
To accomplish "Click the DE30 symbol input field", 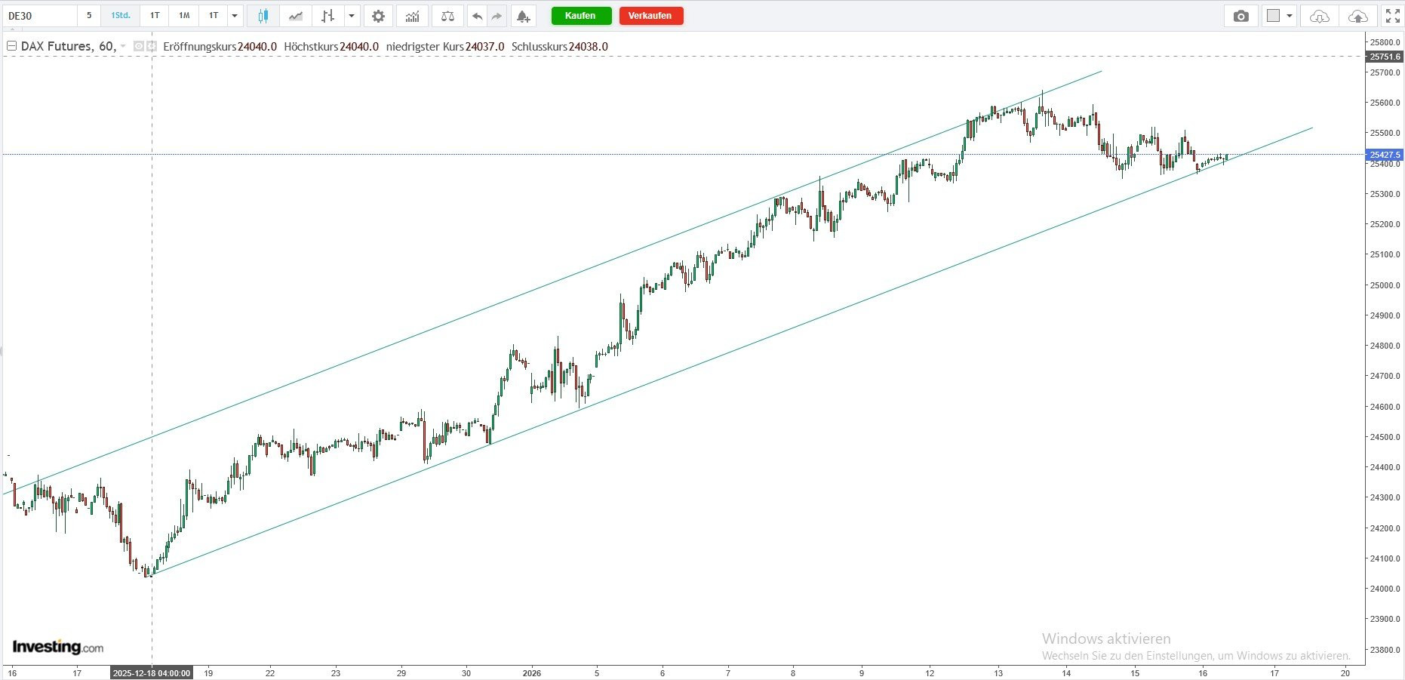I will pos(39,16).
